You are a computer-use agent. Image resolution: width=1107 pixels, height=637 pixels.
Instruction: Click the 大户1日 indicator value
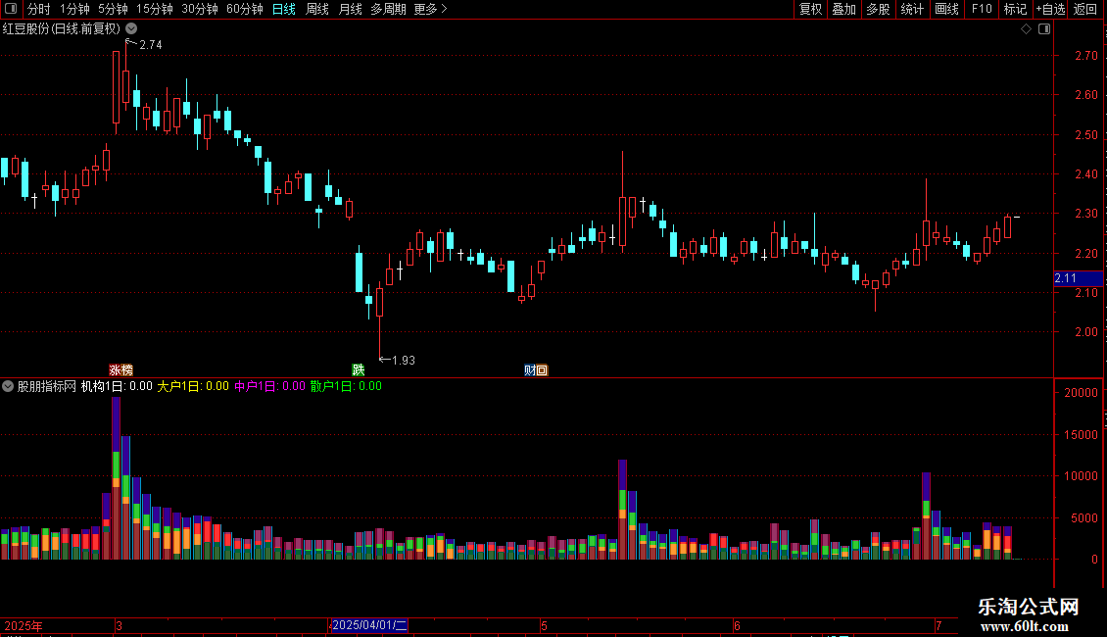[193, 386]
